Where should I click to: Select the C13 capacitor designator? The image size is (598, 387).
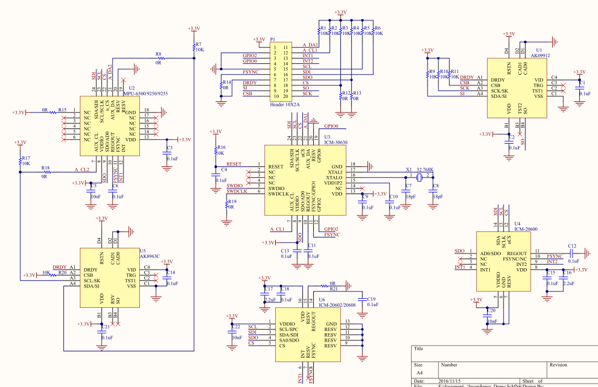point(285,251)
